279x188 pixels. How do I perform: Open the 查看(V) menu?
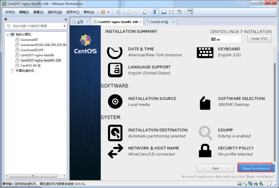pos(38,12)
